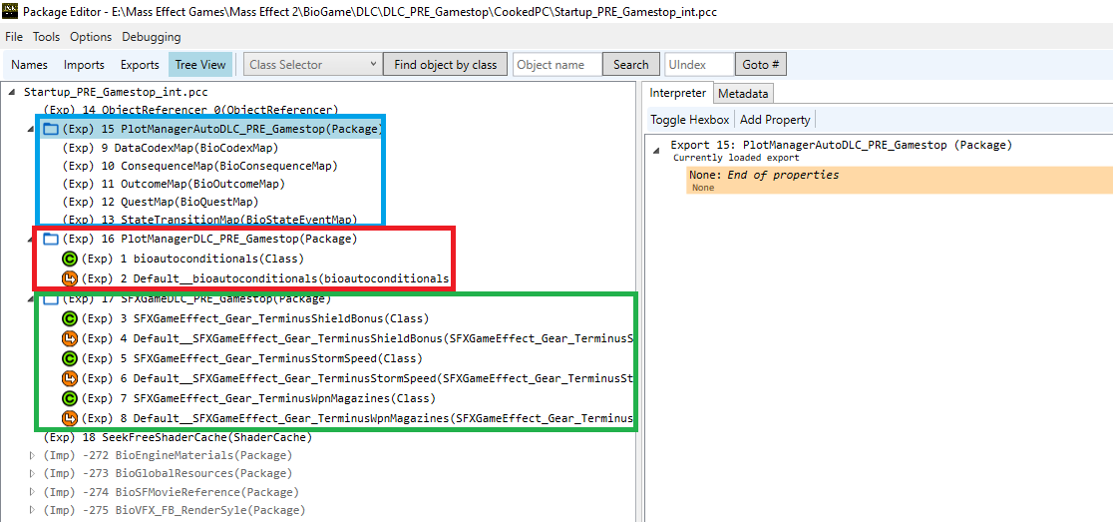Select None: End of properties row
This screenshot has width=1113, height=522.
899,181
